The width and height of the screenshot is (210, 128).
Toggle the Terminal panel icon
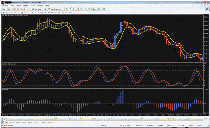[x=25, y=9]
